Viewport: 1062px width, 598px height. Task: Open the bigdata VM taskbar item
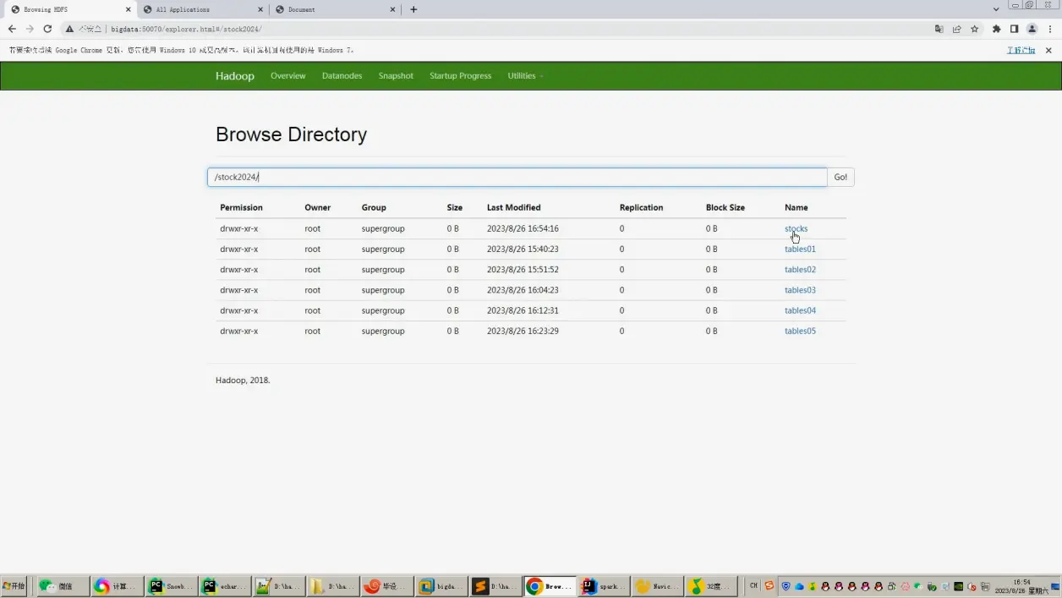(441, 586)
